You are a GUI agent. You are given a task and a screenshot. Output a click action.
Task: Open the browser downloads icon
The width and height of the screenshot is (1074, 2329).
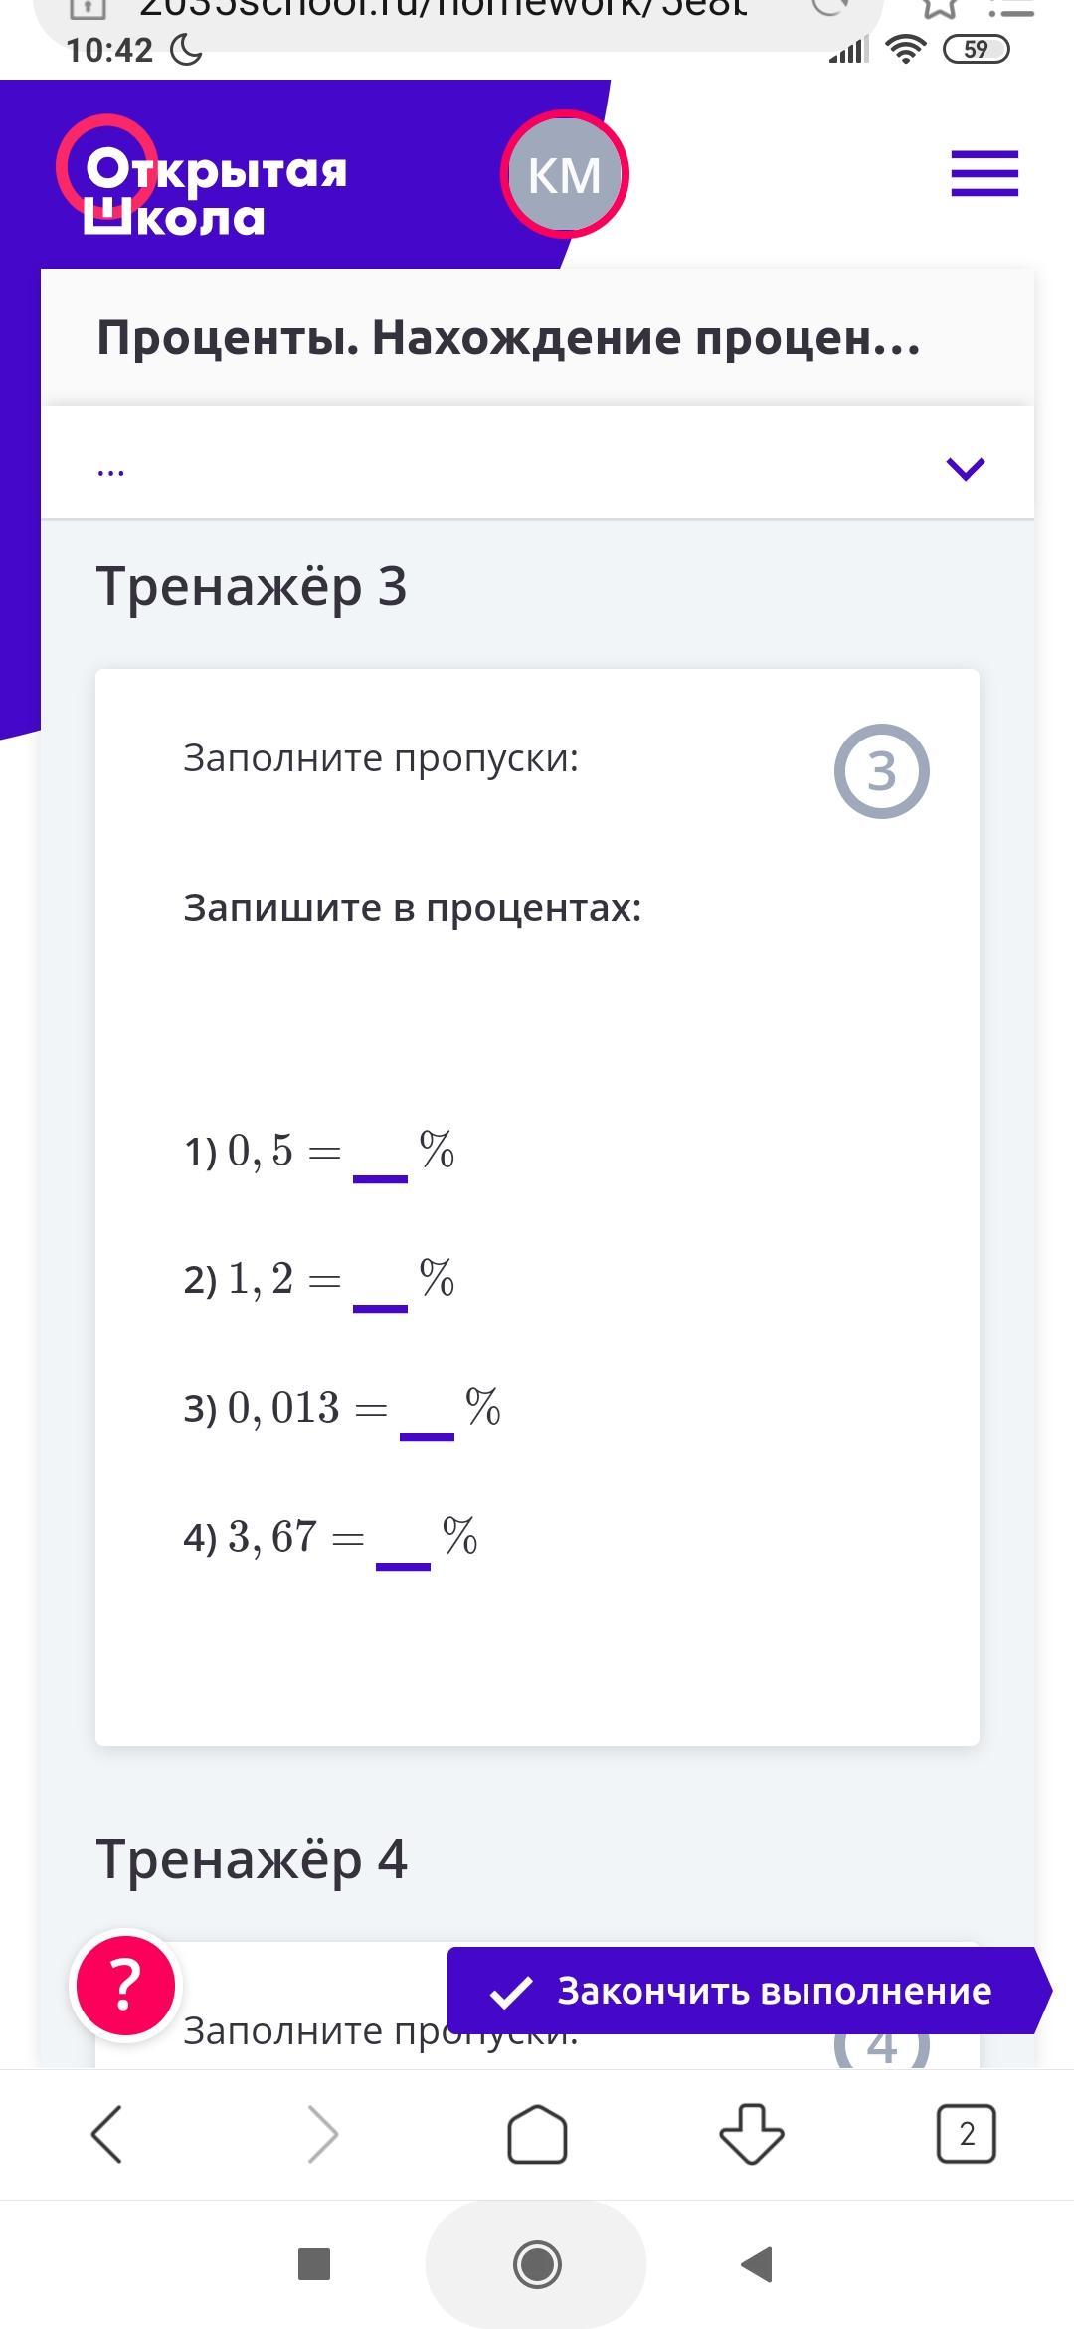click(752, 2133)
